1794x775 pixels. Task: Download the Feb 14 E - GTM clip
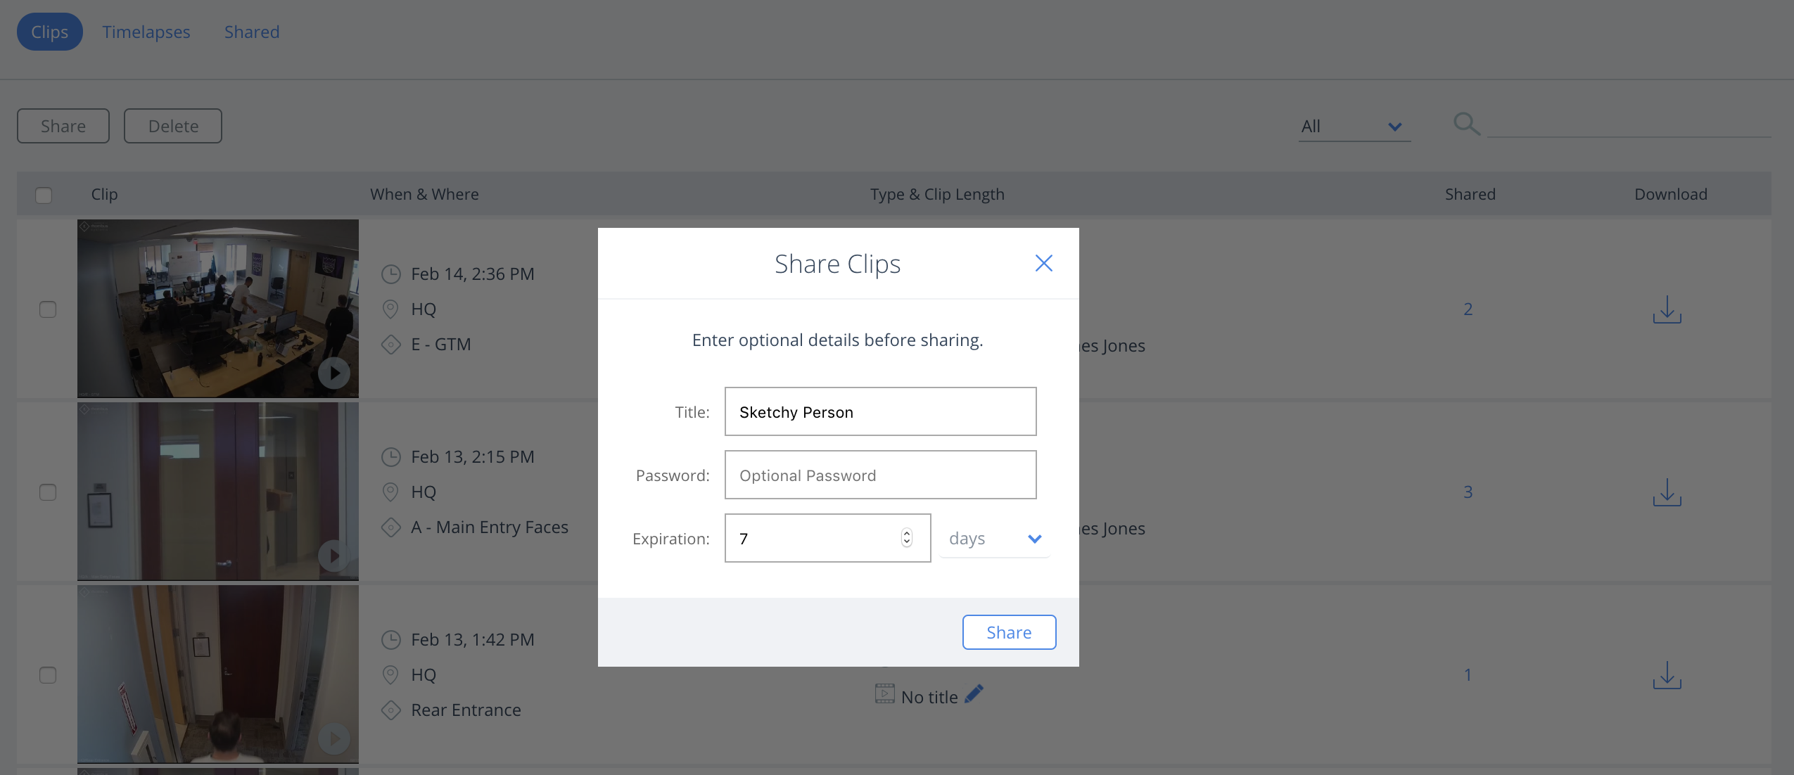1667,309
